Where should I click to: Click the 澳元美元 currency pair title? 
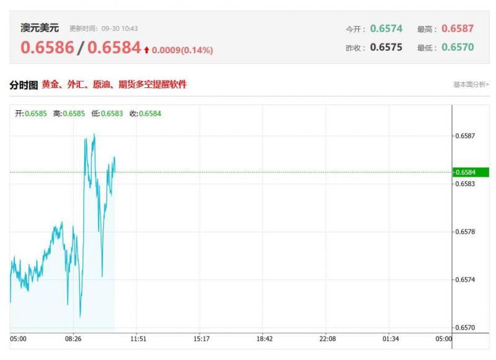coord(40,28)
